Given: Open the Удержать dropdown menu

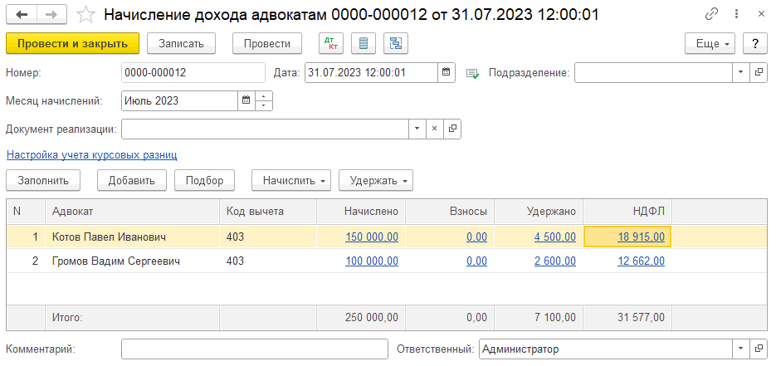Looking at the screenshot, I should (x=381, y=180).
